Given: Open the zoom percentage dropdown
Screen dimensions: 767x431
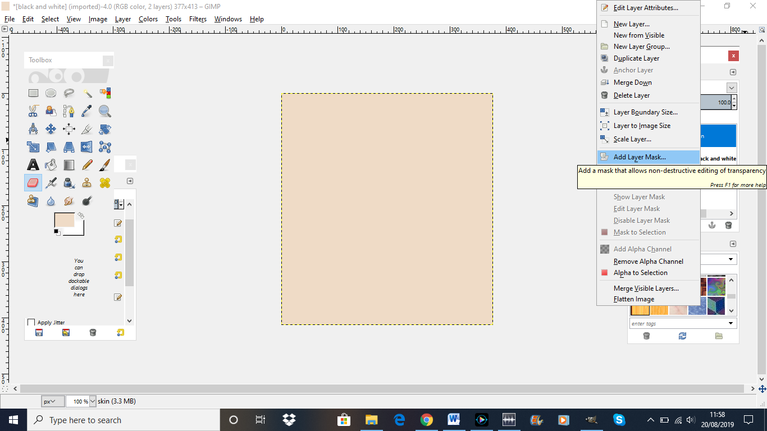Looking at the screenshot, I should coord(81,401).
